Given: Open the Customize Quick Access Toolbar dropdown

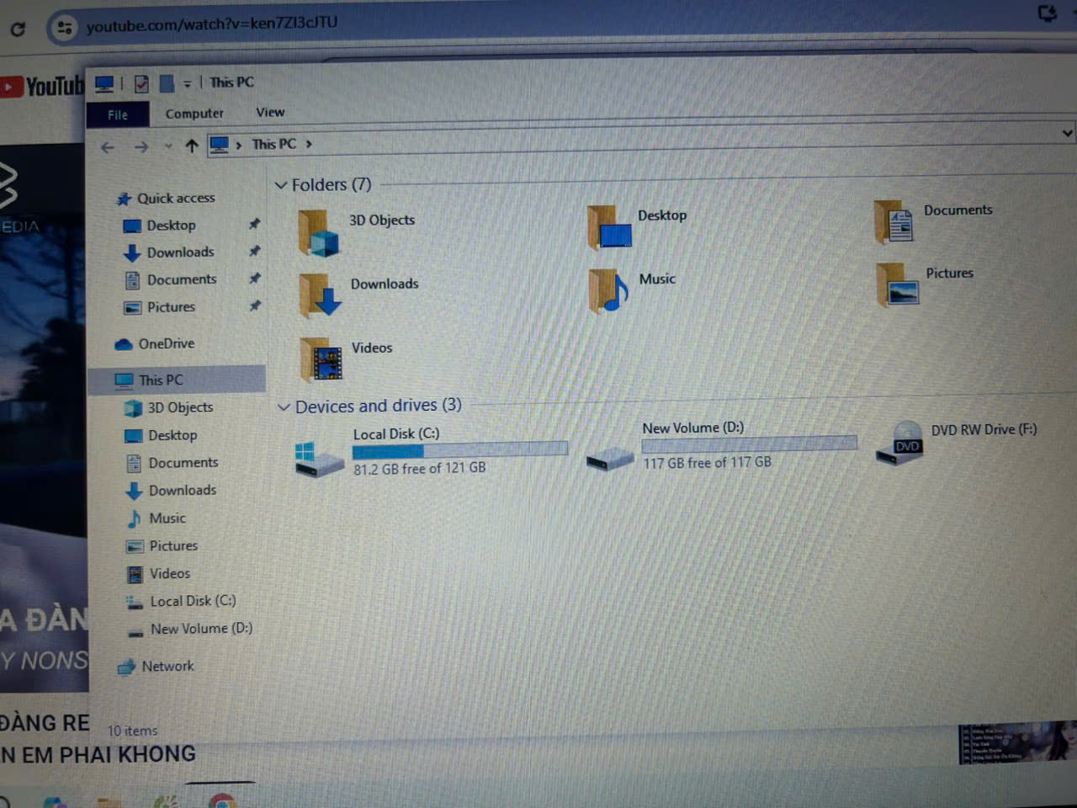Looking at the screenshot, I should [x=187, y=83].
